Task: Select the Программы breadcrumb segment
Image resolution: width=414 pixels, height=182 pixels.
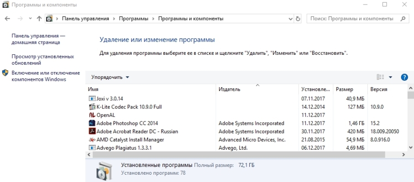Action: tap(134, 19)
